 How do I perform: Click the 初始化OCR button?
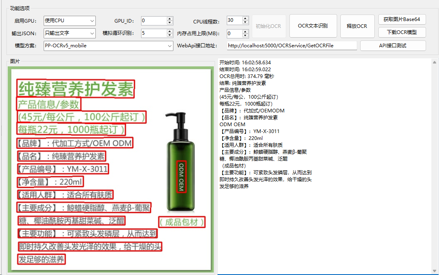[268, 26]
